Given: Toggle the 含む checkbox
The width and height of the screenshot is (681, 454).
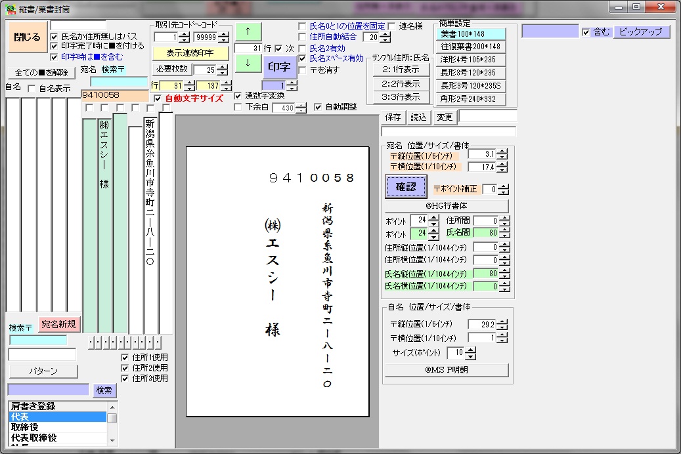Looking at the screenshot, I should (x=586, y=32).
